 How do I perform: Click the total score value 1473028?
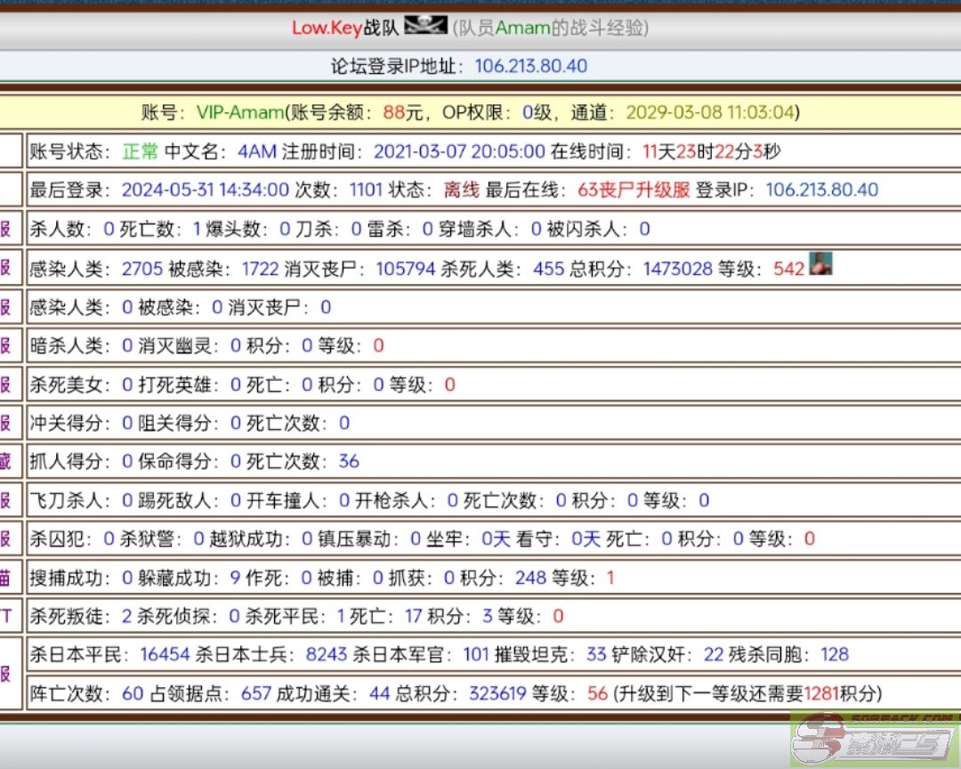[677, 269]
